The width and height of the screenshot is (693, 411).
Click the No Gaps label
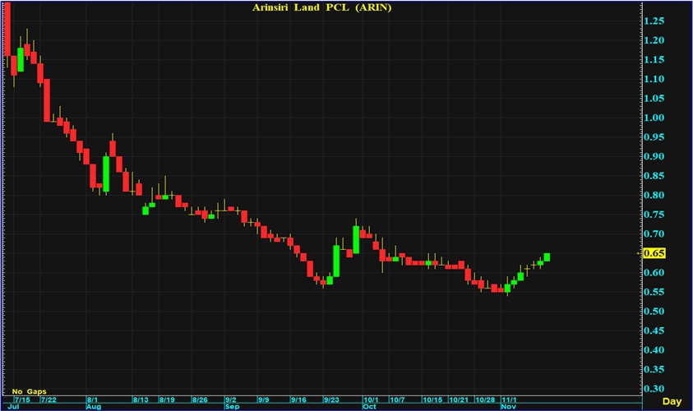pyautogui.click(x=29, y=391)
